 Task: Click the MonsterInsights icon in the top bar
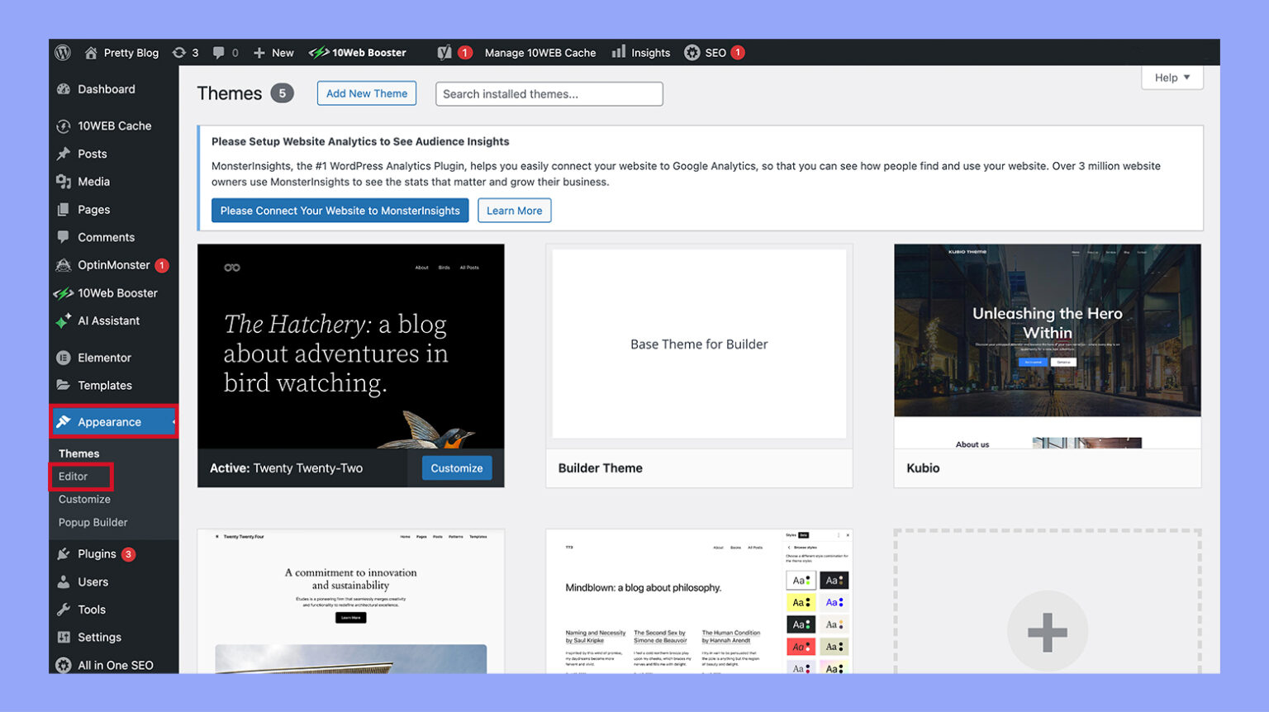point(445,52)
